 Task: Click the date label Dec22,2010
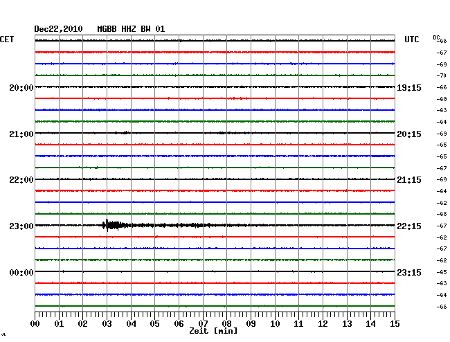pyautogui.click(x=58, y=29)
